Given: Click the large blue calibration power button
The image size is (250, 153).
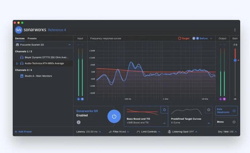Looking at the screenshot, I should pos(114,116).
